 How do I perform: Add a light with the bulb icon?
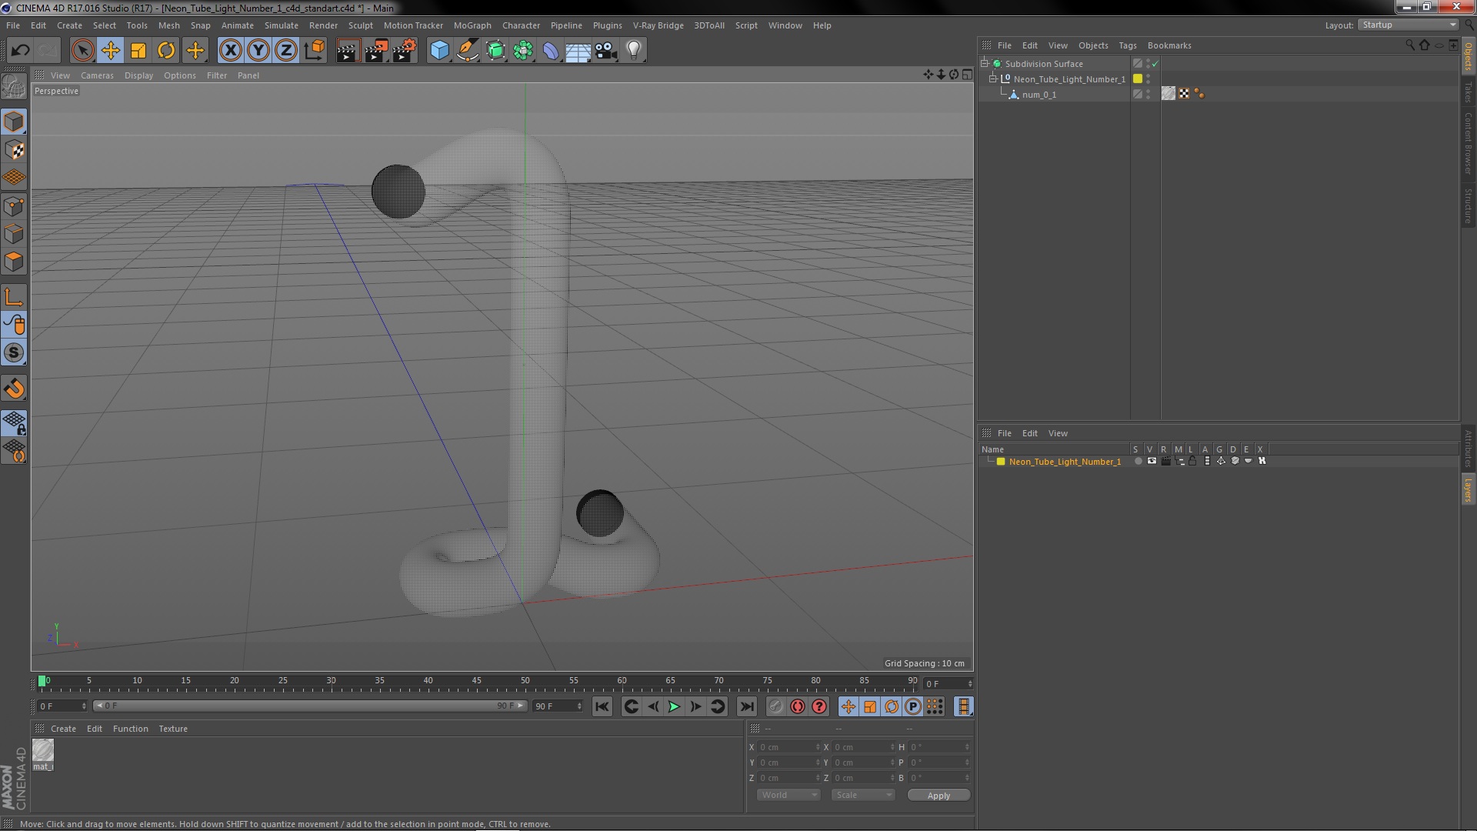(633, 51)
